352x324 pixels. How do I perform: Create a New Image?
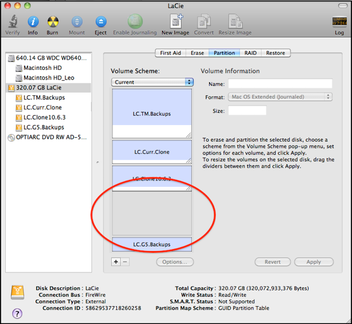pos(176,21)
